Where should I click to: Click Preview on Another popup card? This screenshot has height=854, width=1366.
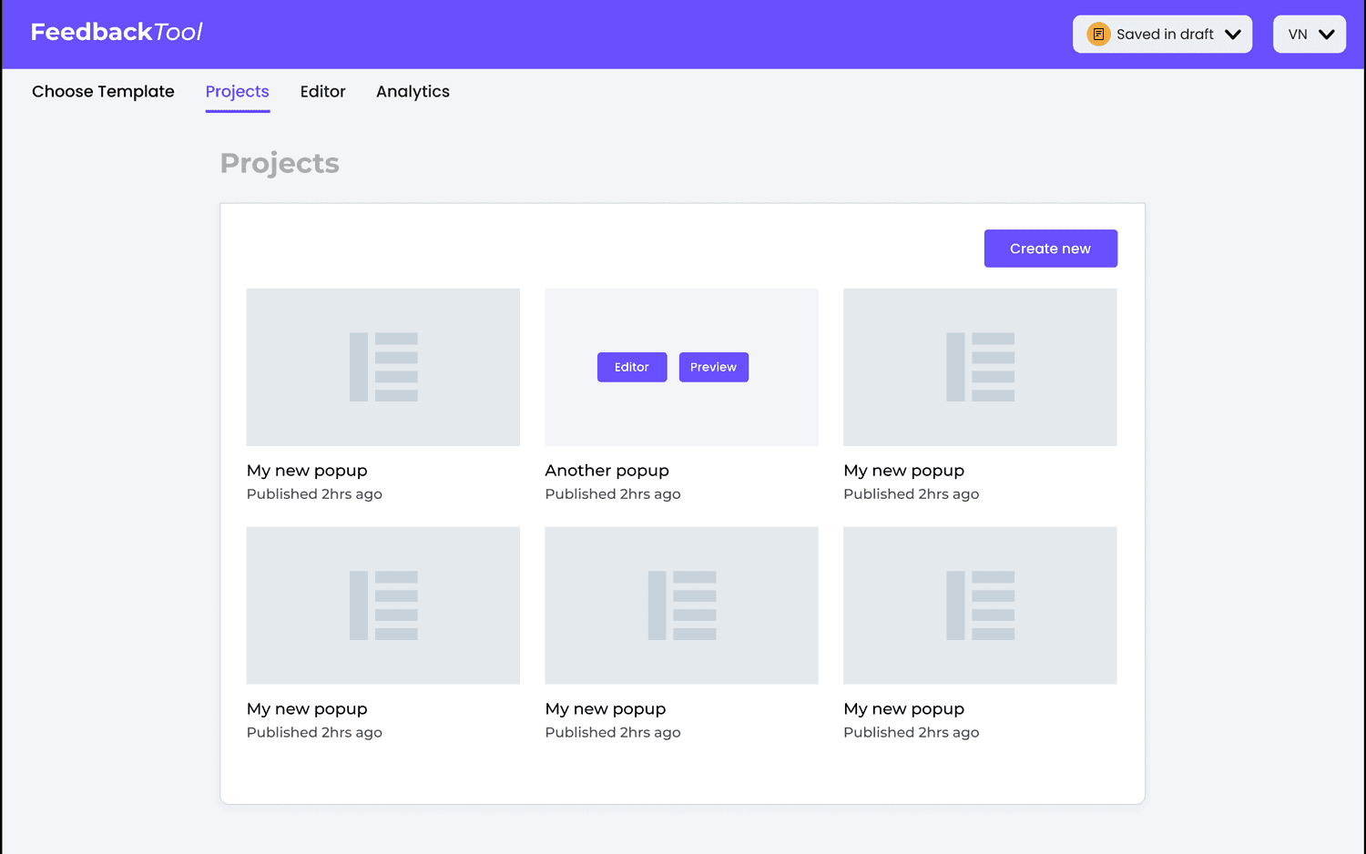click(x=714, y=367)
